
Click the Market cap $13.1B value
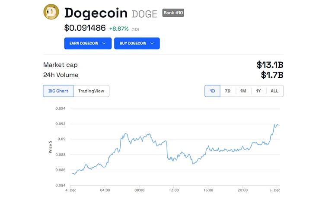click(x=270, y=65)
